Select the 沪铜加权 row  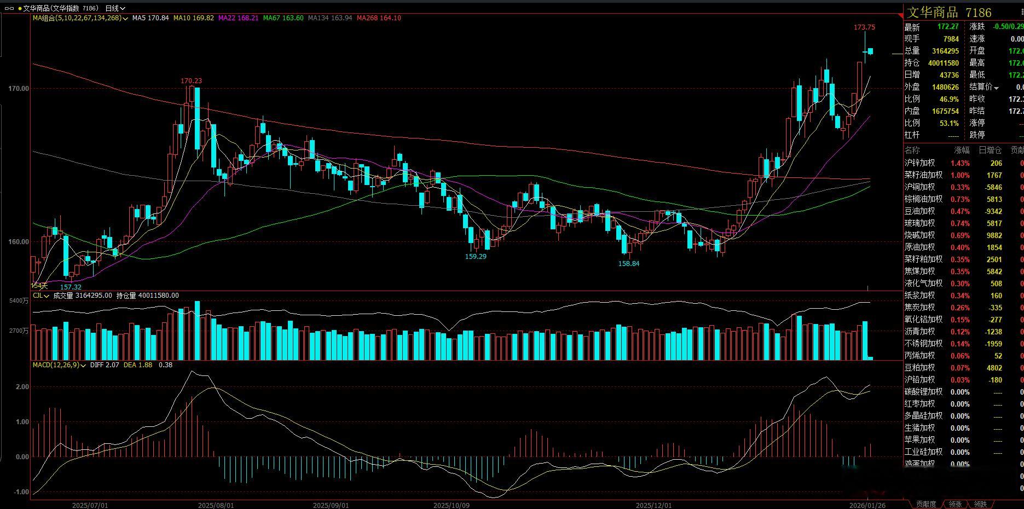click(x=963, y=187)
